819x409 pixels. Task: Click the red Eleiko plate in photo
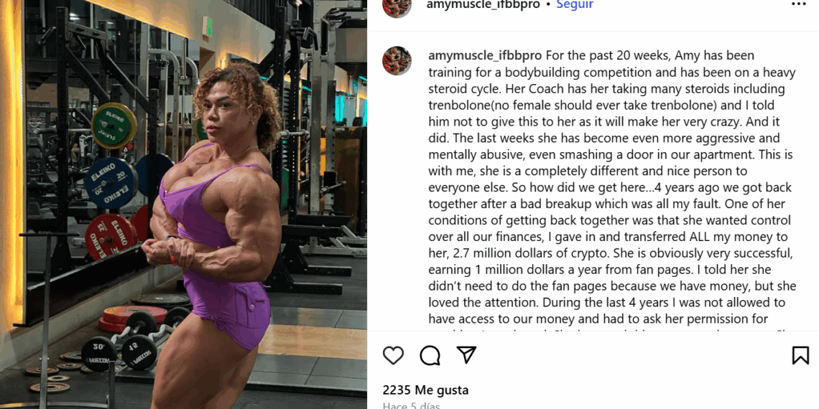(x=110, y=237)
